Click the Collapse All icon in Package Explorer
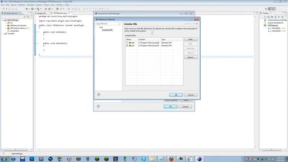The width and height of the screenshot is (288, 162). click(25, 17)
